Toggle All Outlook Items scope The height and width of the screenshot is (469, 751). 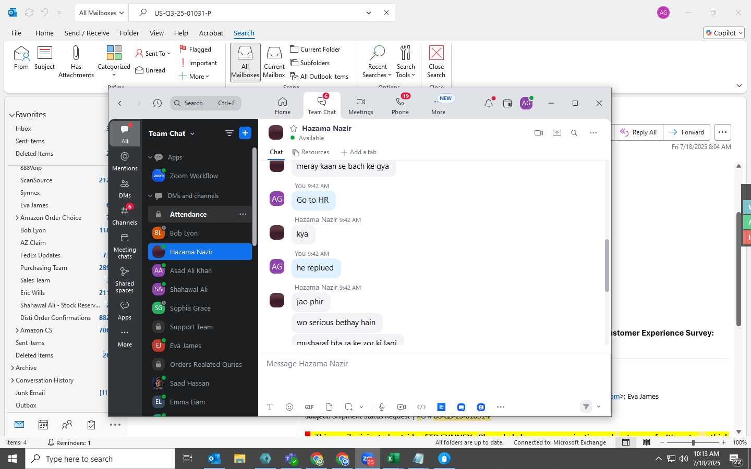319,77
